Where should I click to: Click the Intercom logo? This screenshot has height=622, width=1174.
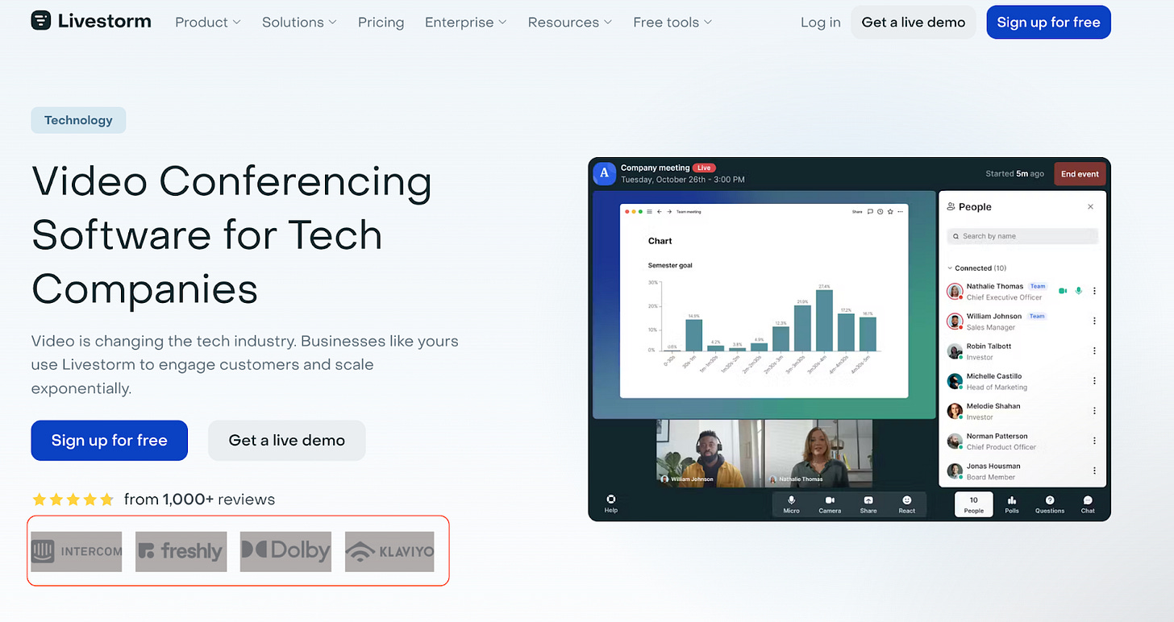tap(77, 552)
